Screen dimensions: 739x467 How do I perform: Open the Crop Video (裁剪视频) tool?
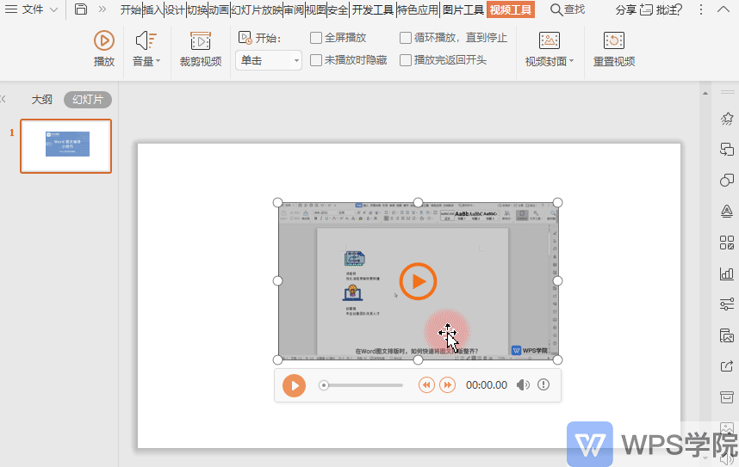pyautogui.click(x=201, y=49)
